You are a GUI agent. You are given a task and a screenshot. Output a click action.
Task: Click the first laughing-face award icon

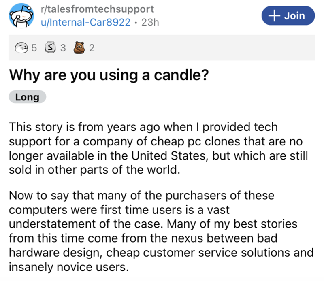24,49
